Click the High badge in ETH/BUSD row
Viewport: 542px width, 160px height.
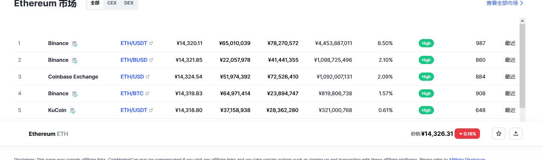tap(426, 60)
